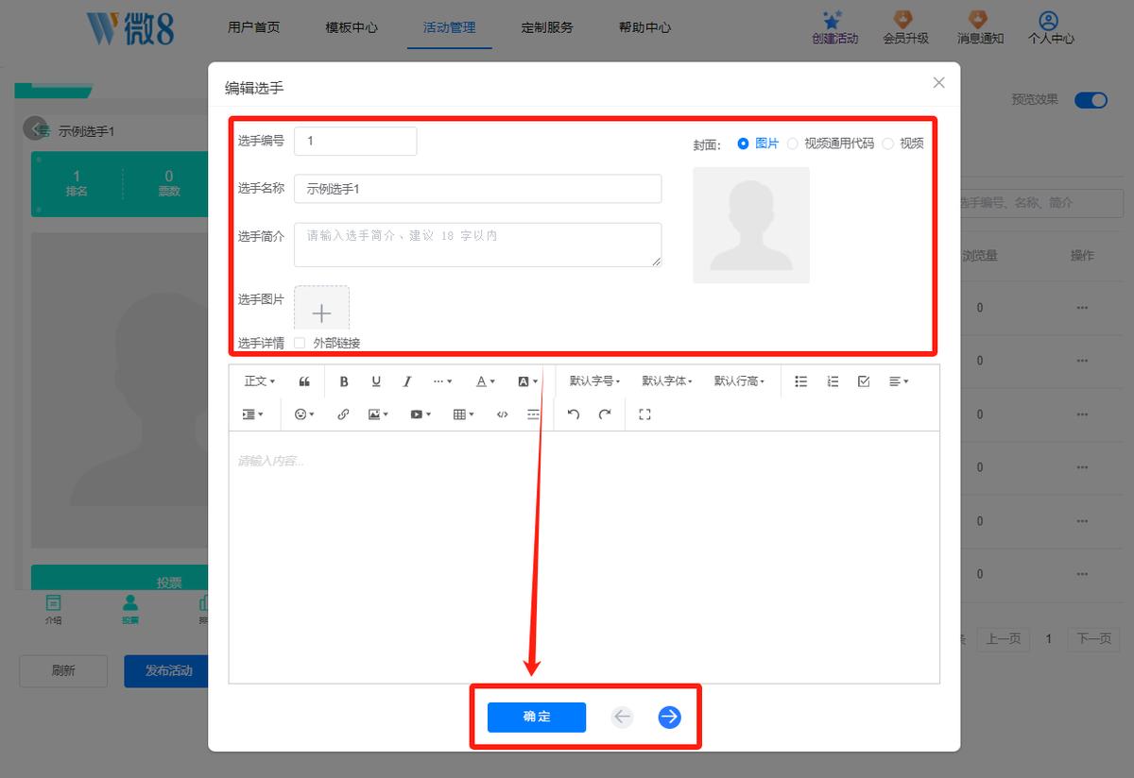This screenshot has height=778, width=1134.
Task: Open the indent dropdown
Action: point(253,414)
